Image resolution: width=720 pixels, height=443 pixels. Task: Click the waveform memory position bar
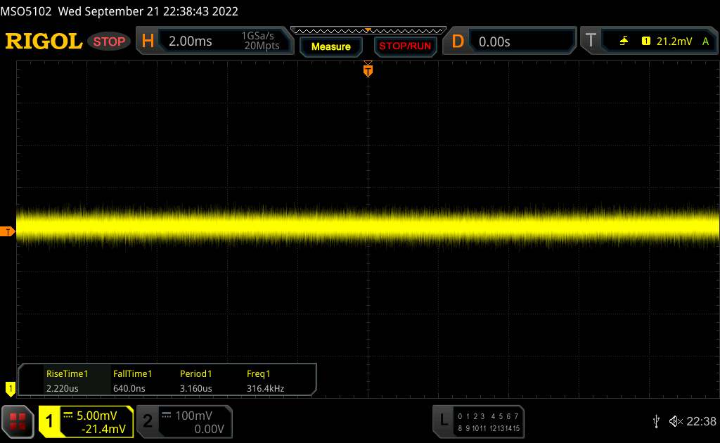(x=368, y=31)
